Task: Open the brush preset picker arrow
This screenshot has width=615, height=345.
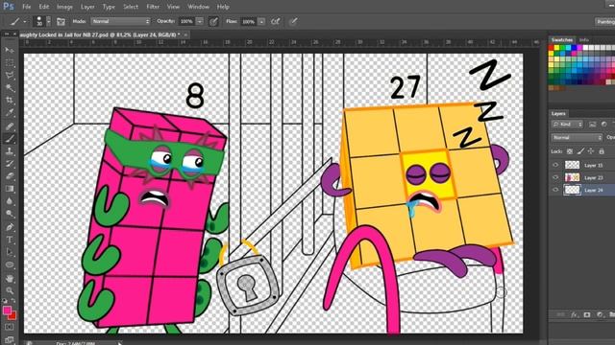Action: 49,21
